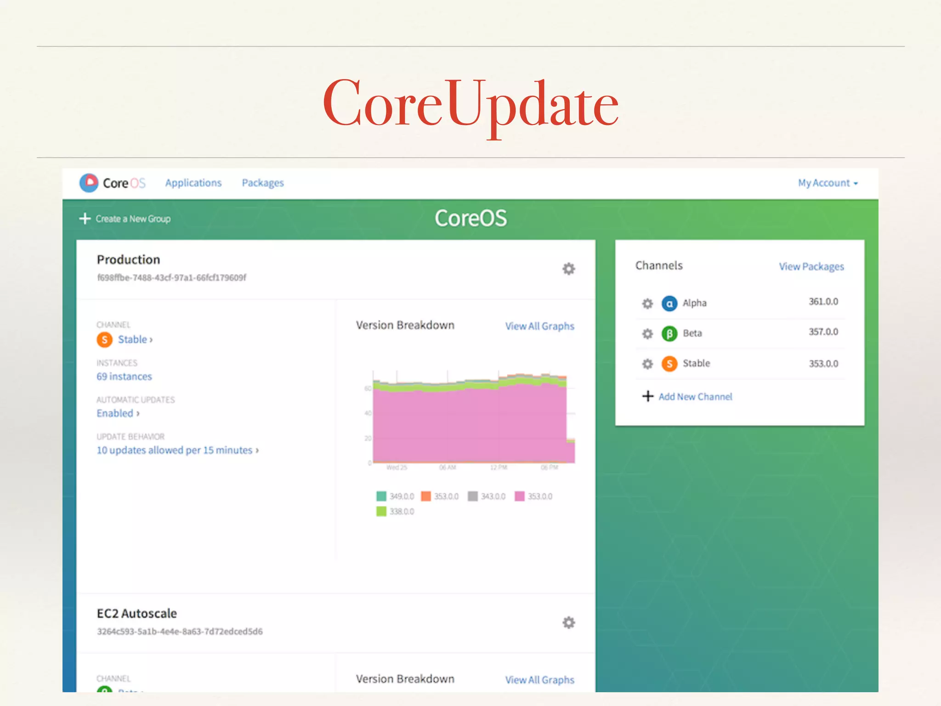Click the EC2 Autoscale group title
The width and height of the screenshot is (941, 706).
pyautogui.click(x=136, y=614)
